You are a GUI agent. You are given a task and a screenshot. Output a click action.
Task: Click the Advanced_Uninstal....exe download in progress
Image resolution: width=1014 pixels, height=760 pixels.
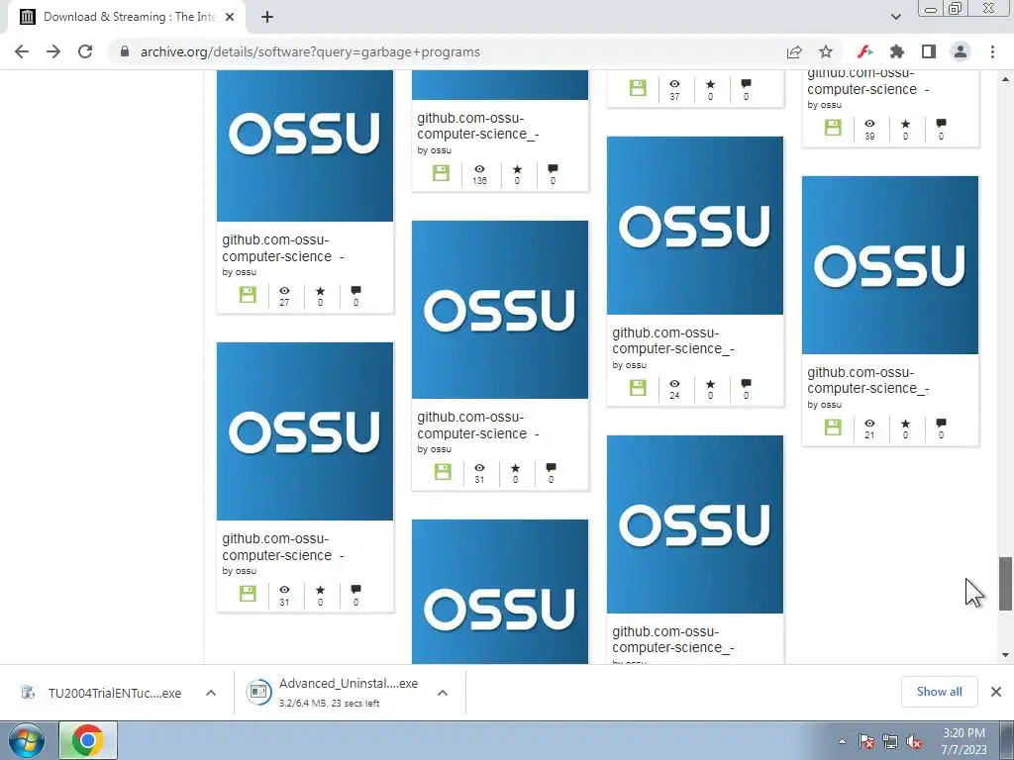[x=333, y=693]
